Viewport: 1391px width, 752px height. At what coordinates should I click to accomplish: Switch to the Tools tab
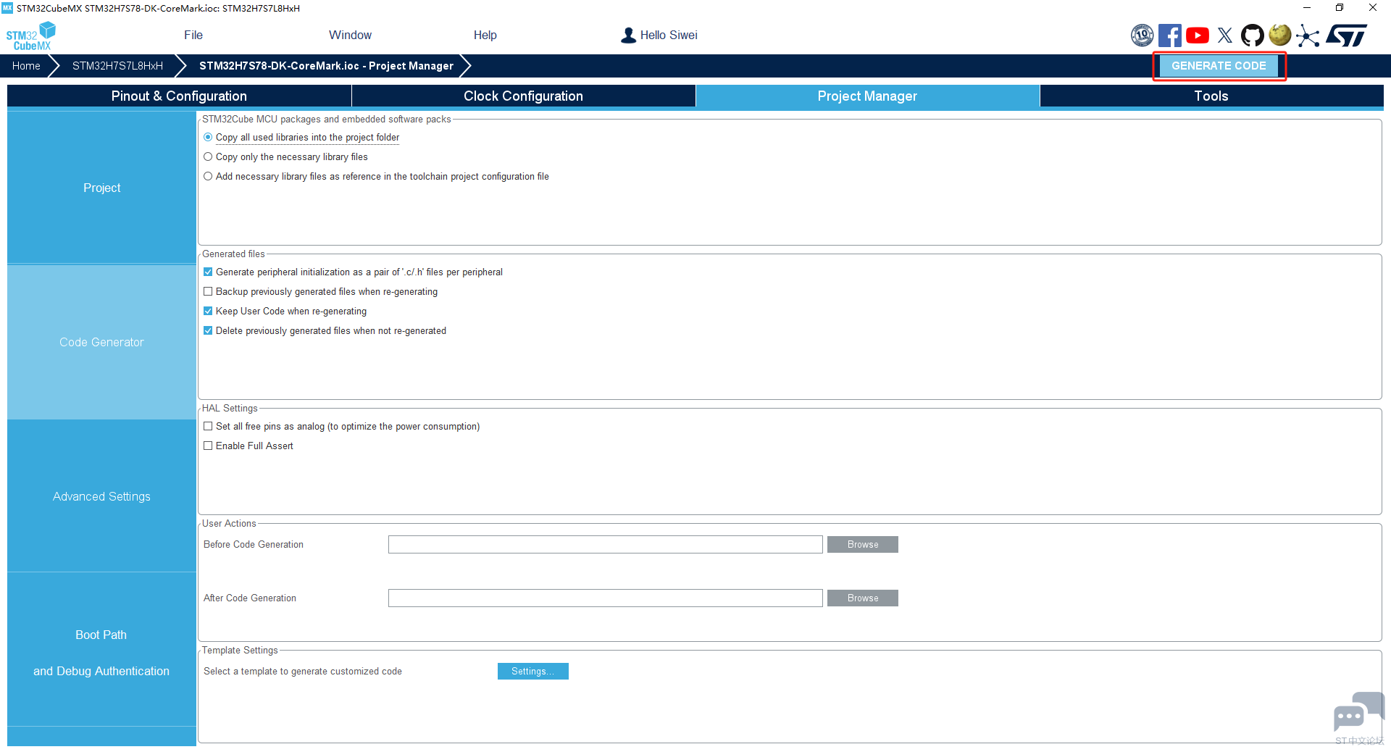tap(1211, 96)
